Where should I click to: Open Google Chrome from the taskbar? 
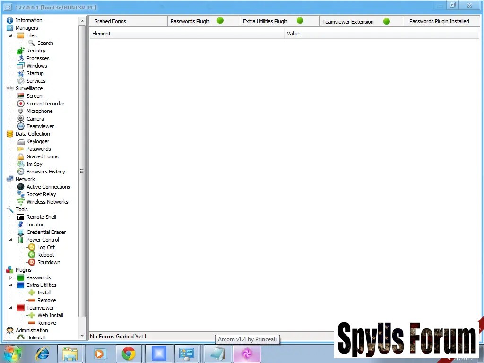point(128,354)
